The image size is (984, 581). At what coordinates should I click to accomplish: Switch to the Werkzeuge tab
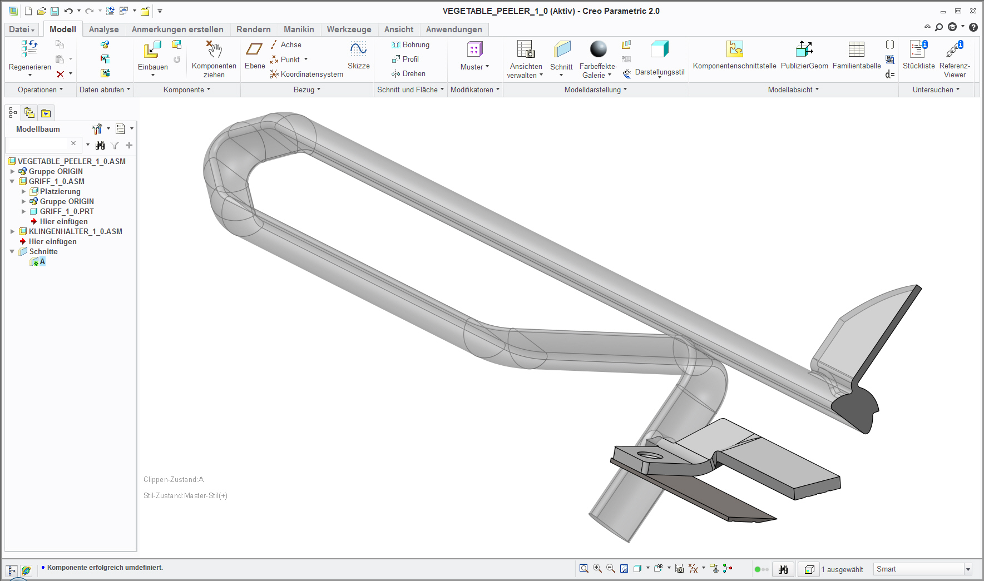[349, 29]
